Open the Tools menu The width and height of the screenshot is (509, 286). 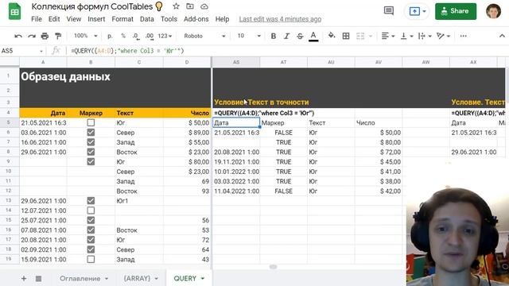pyautogui.click(x=169, y=19)
